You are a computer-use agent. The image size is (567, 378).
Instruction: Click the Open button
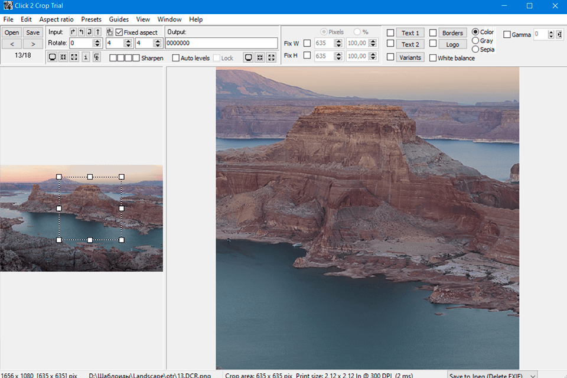[12, 32]
